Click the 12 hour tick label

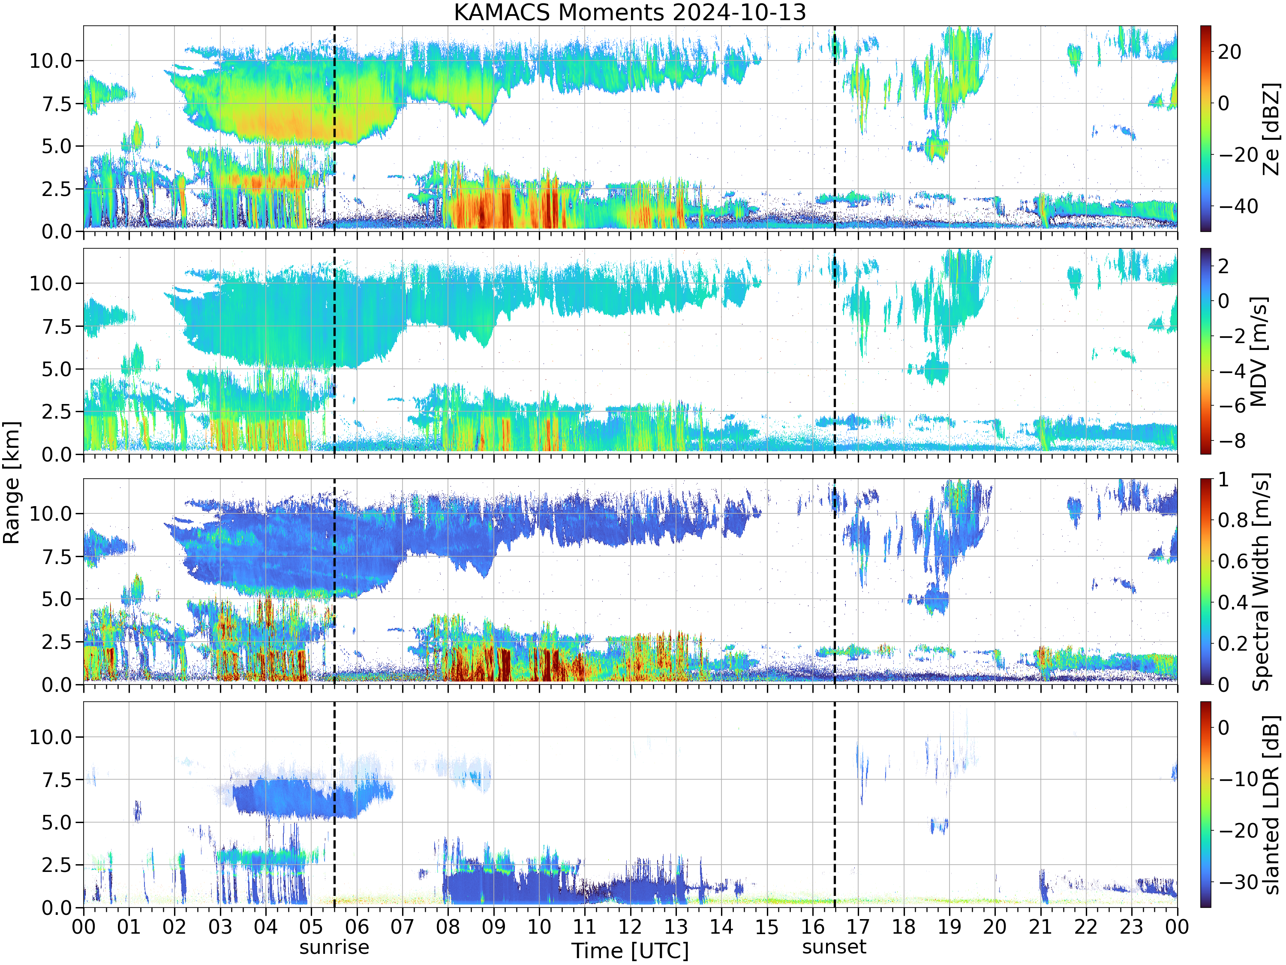pos(630,926)
